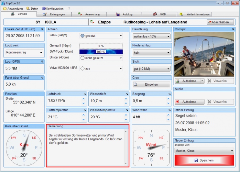Click the Eintragungen tab notepad icon
The width and height of the screenshot is (240, 172).
coord(45,14)
